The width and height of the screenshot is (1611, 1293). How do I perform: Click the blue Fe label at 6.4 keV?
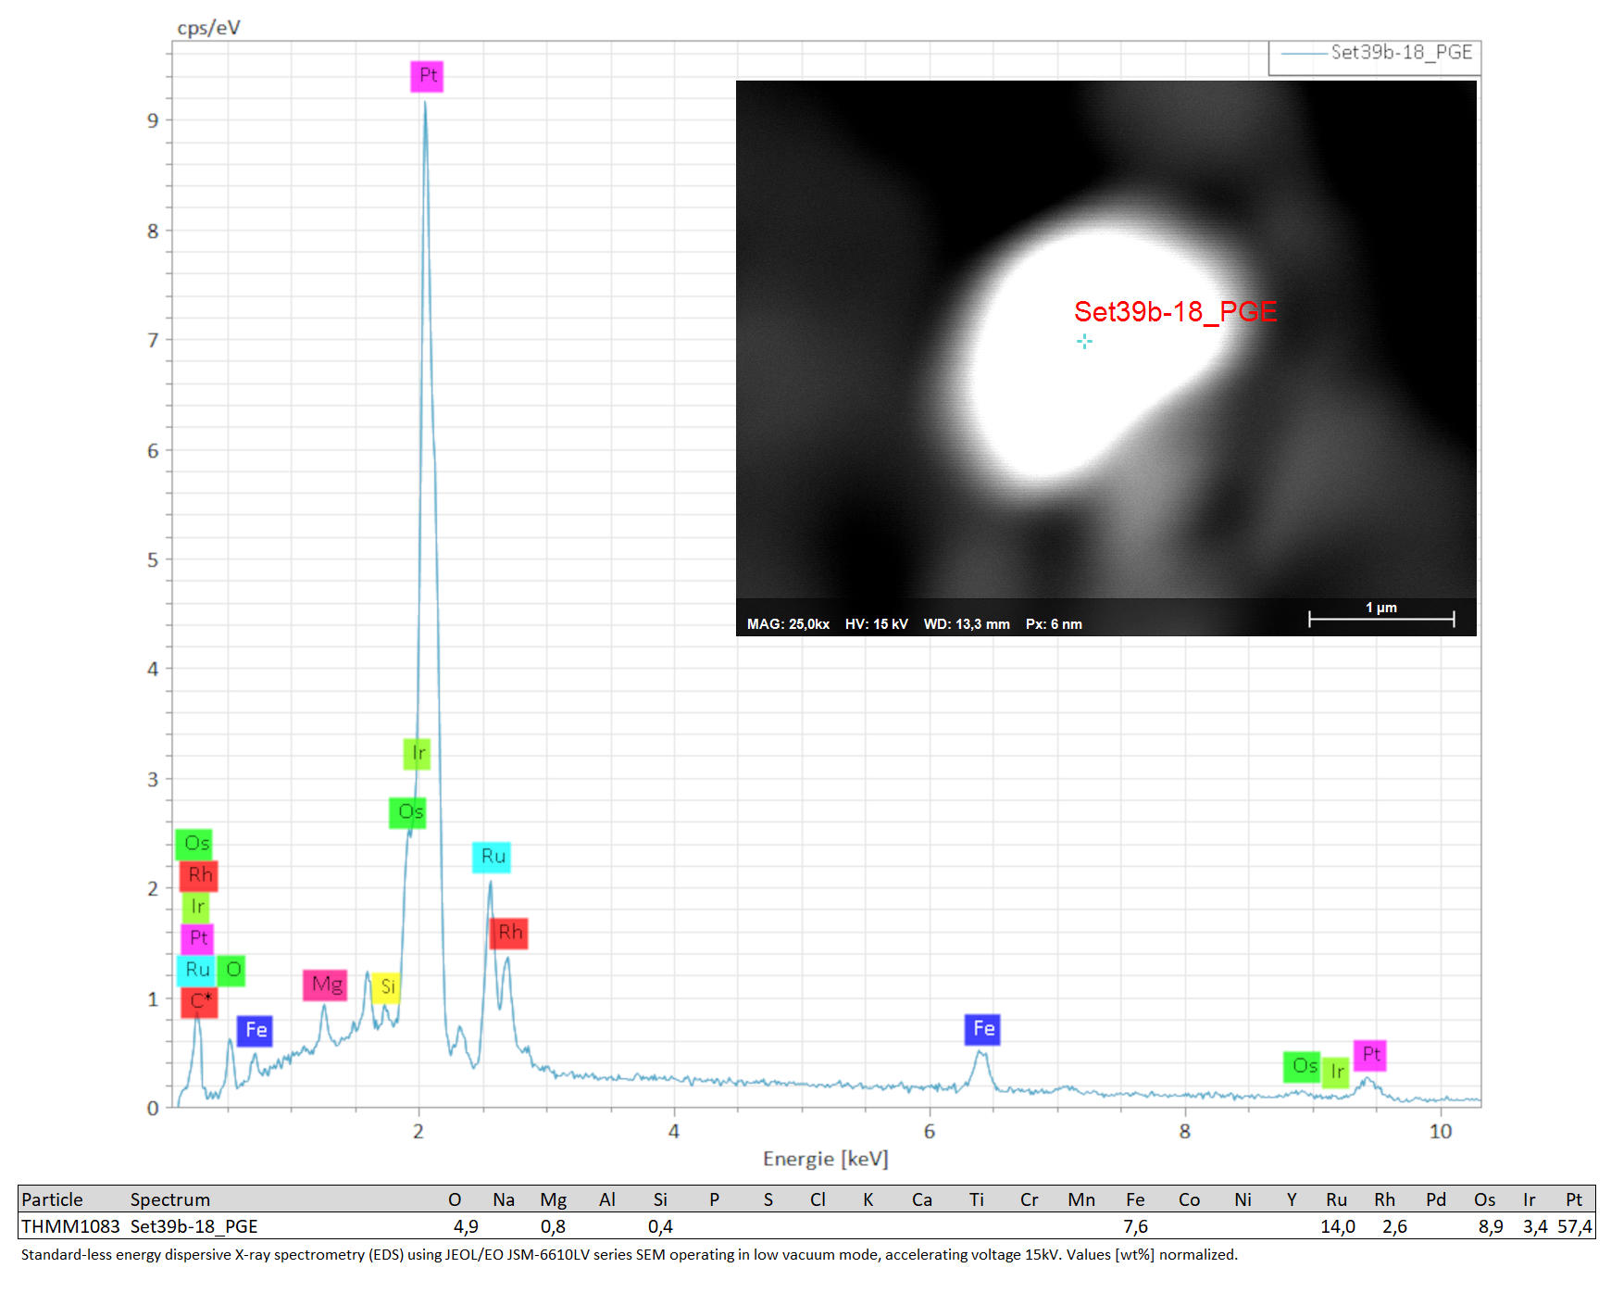point(982,1029)
